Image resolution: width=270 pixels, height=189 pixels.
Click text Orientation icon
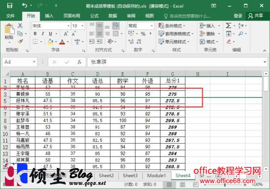click(x=110, y=42)
